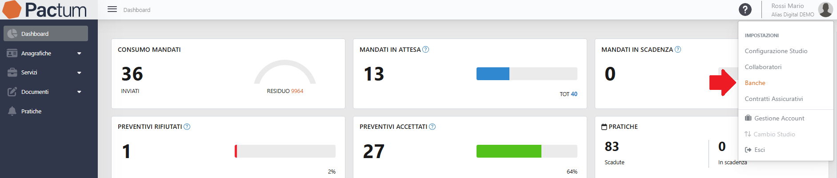The height and width of the screenshot is (178, 837).
Task: Expand the Documenti sidebar arrow
Action: pyautogui.click(x=79, y=92)
